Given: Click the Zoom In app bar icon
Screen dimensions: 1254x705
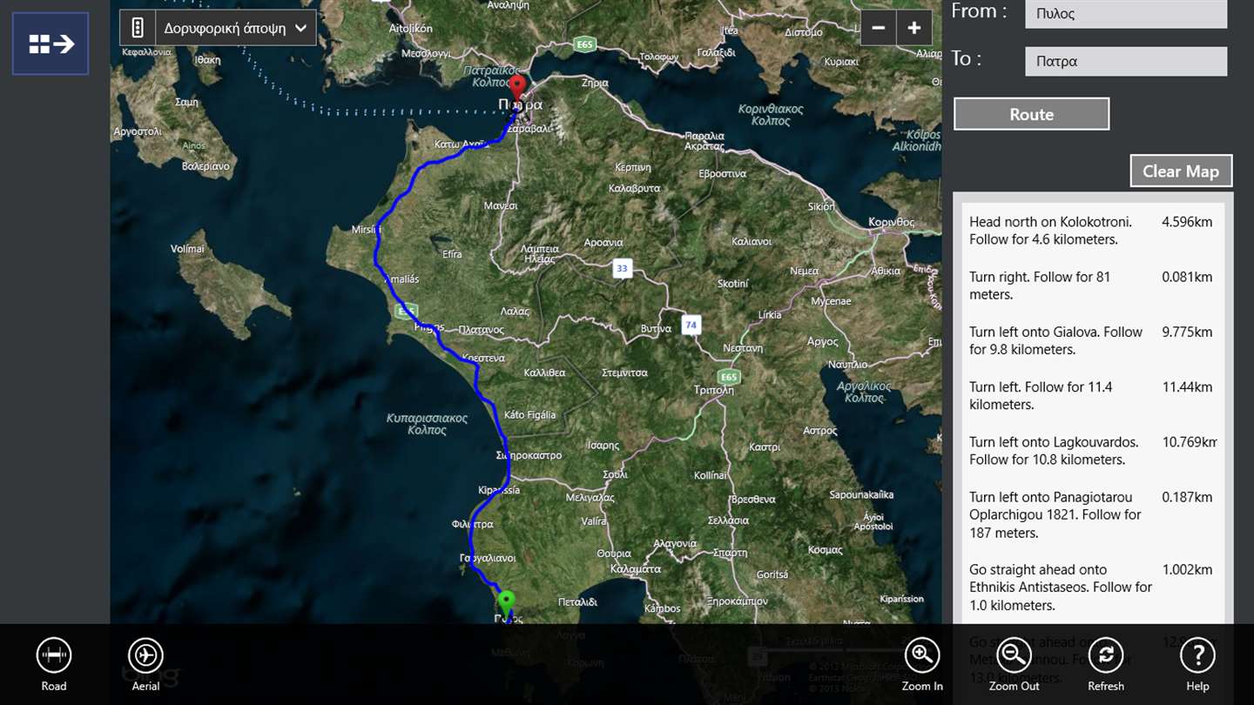Looking at the screenshot, I should (922, 664).
